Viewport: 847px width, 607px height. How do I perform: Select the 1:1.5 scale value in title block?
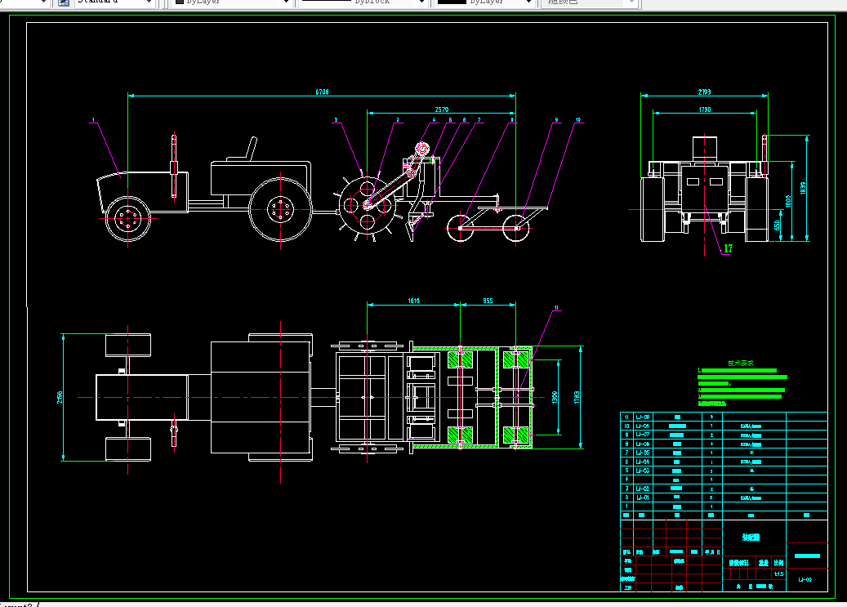click(778, 574)
